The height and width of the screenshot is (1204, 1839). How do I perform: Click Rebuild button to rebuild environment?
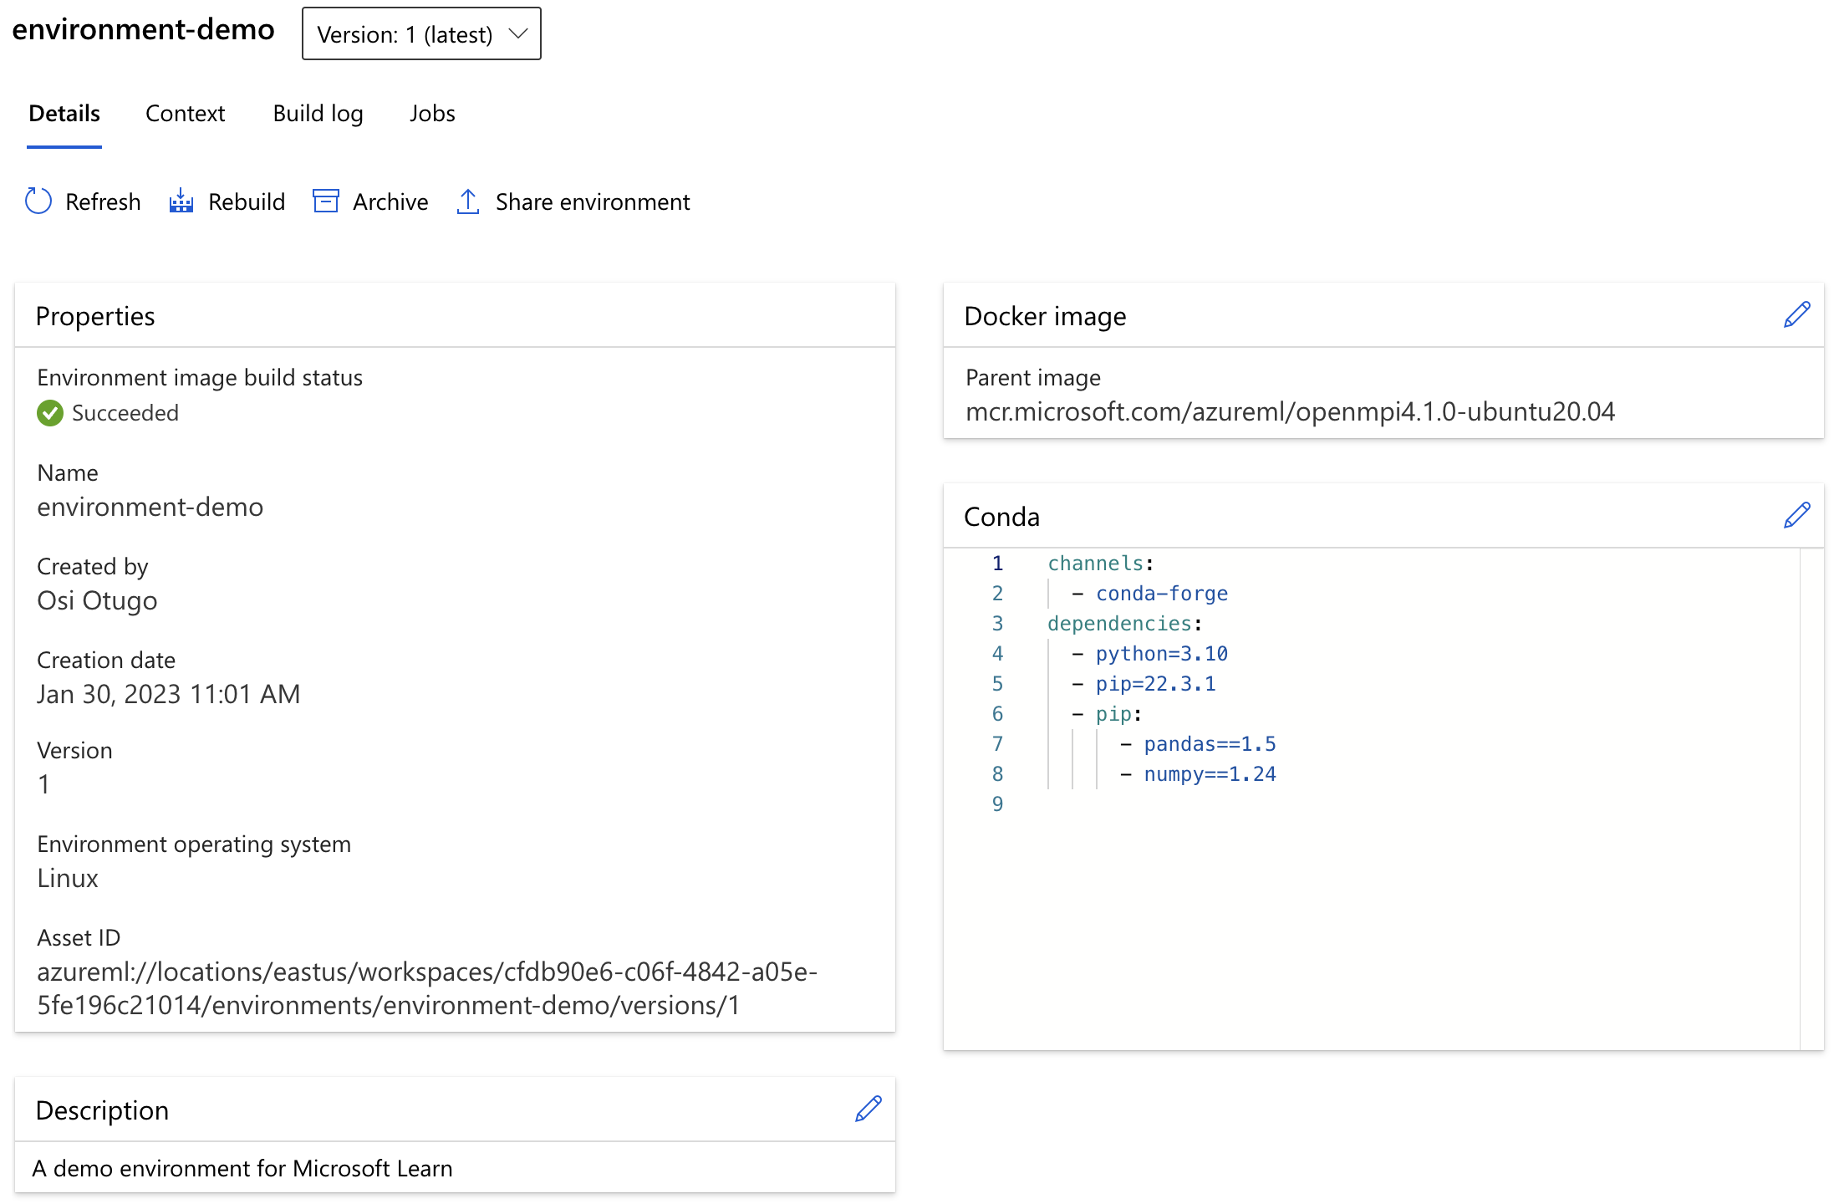pyautogui.click(x=227, y=202)
